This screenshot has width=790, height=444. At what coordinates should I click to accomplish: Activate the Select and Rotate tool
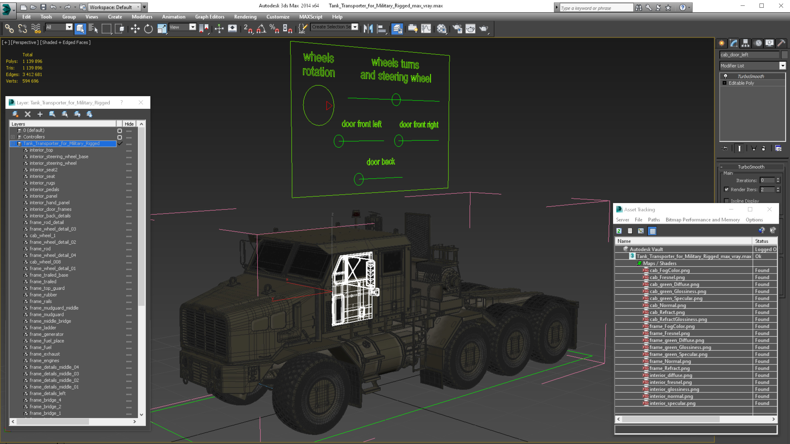pos(148,29)
